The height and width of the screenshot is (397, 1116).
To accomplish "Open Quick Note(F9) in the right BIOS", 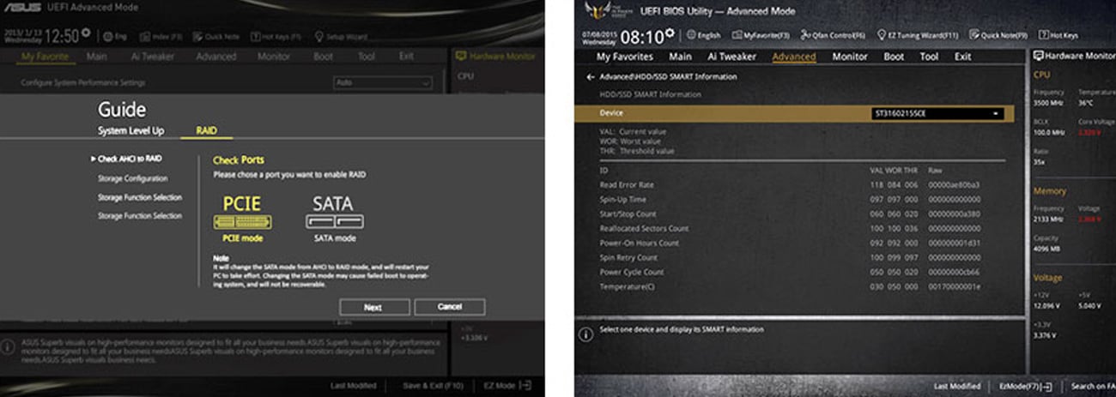I will tap(998, 35).
